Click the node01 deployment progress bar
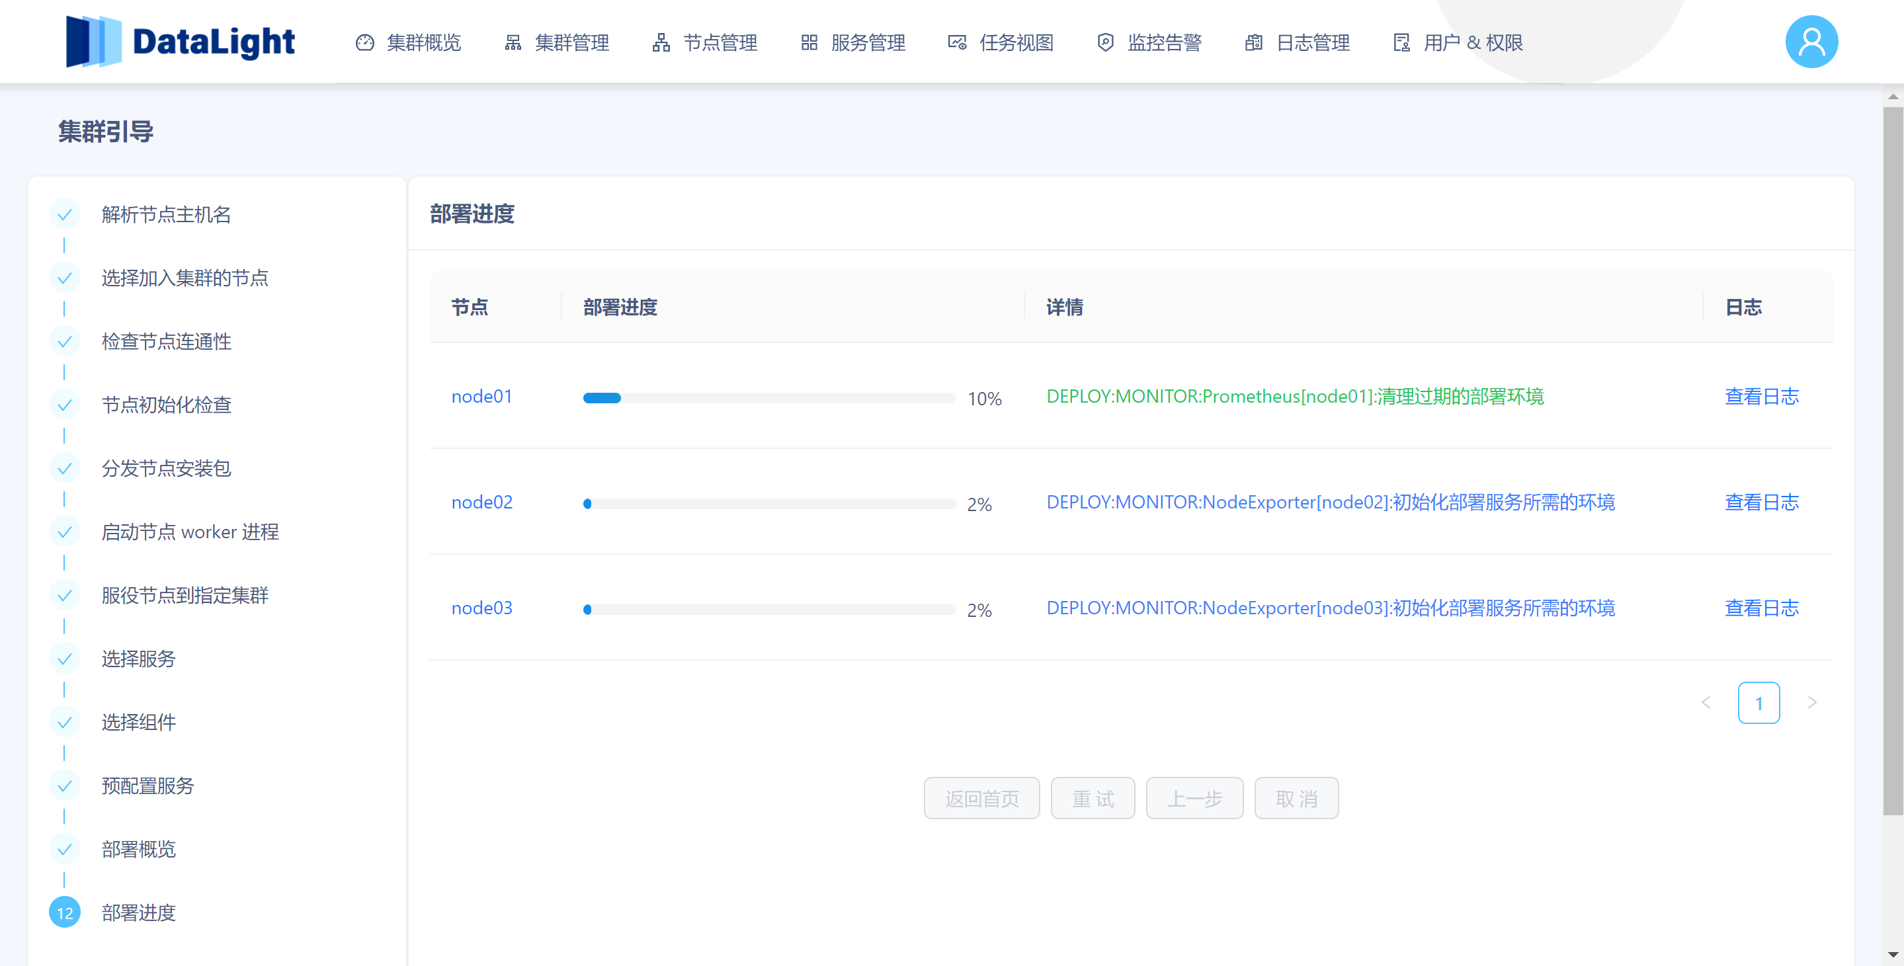 pyautogui.click(x=769, y=399)
